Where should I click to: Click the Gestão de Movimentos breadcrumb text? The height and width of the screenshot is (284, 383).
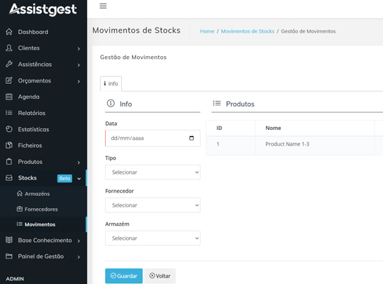point(309,31)
